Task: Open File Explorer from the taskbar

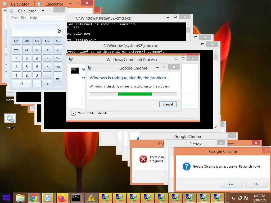Action: [20, 198]
